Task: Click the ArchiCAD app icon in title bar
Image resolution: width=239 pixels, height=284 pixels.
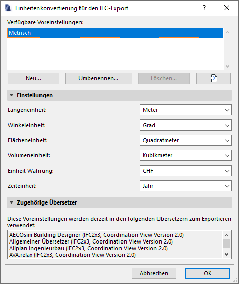Action: coord(8,8)
